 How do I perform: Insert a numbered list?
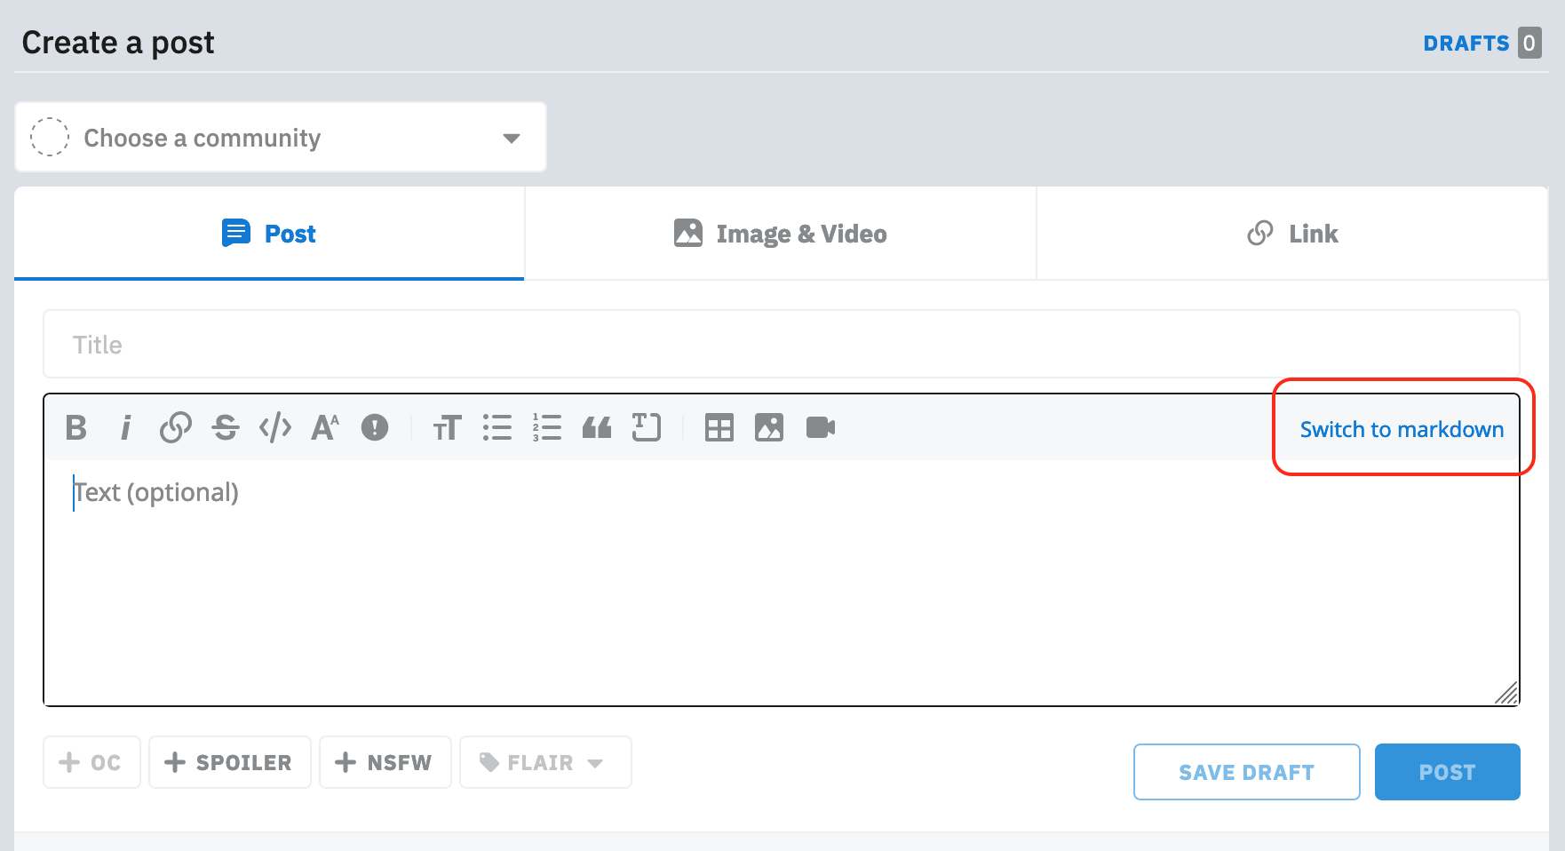(x=547, y=428)
